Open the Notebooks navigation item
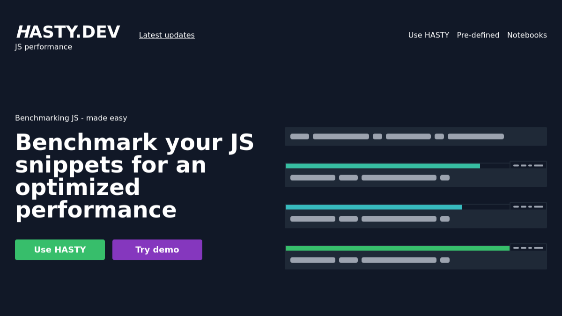This screenshot has height=316, width=562. coord(527,35)
